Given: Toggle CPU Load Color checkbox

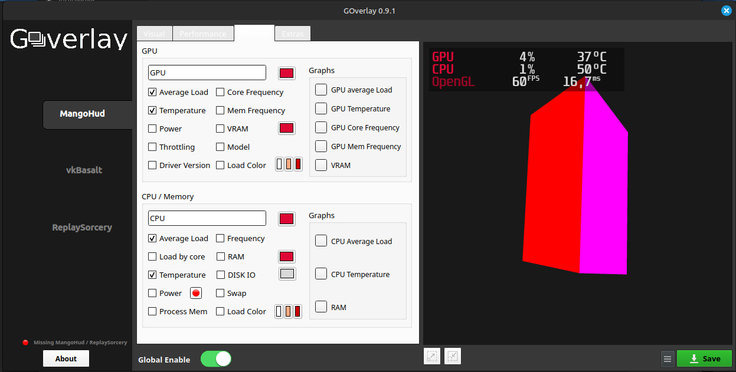Looking at the screenshot, I should coord(220,311).
